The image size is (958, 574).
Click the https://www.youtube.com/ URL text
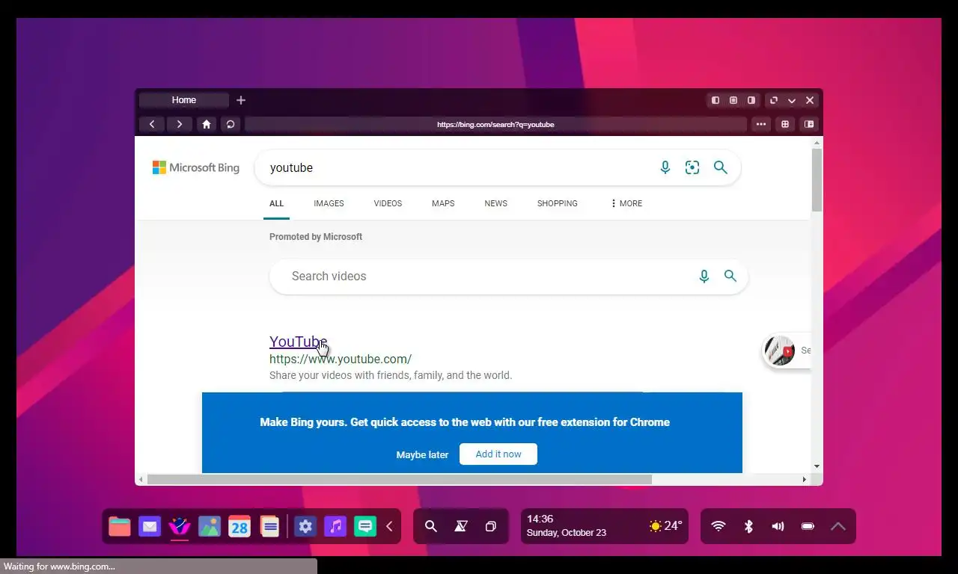pos(341,359)
